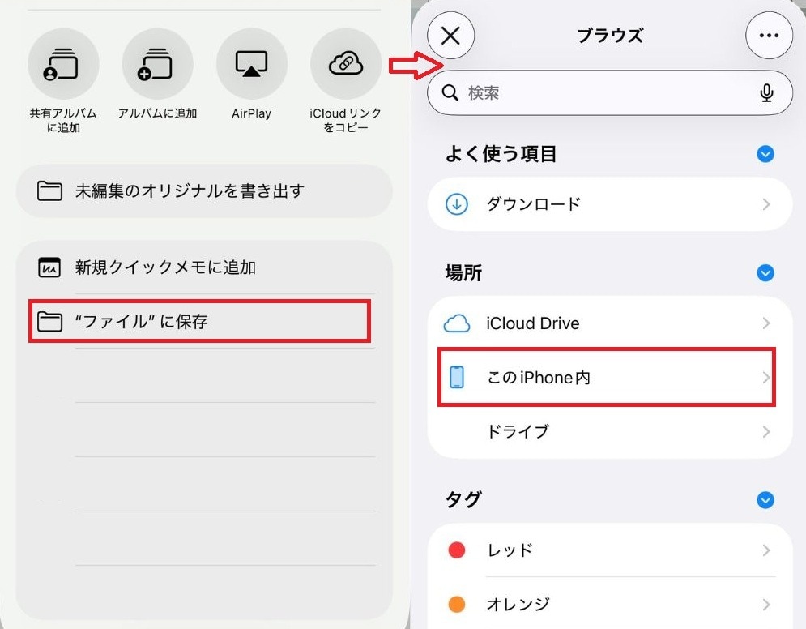The image size is (806, 629).
Task: Tap the 共有アルバムに追加 icon
Action: click(x=63, y=63)
